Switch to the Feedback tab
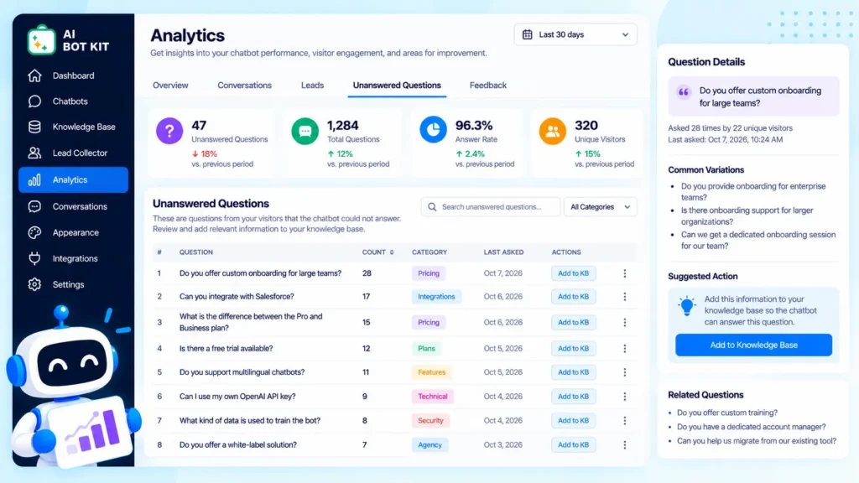Viewport: 859px width, 483px height. pos(488,86)
